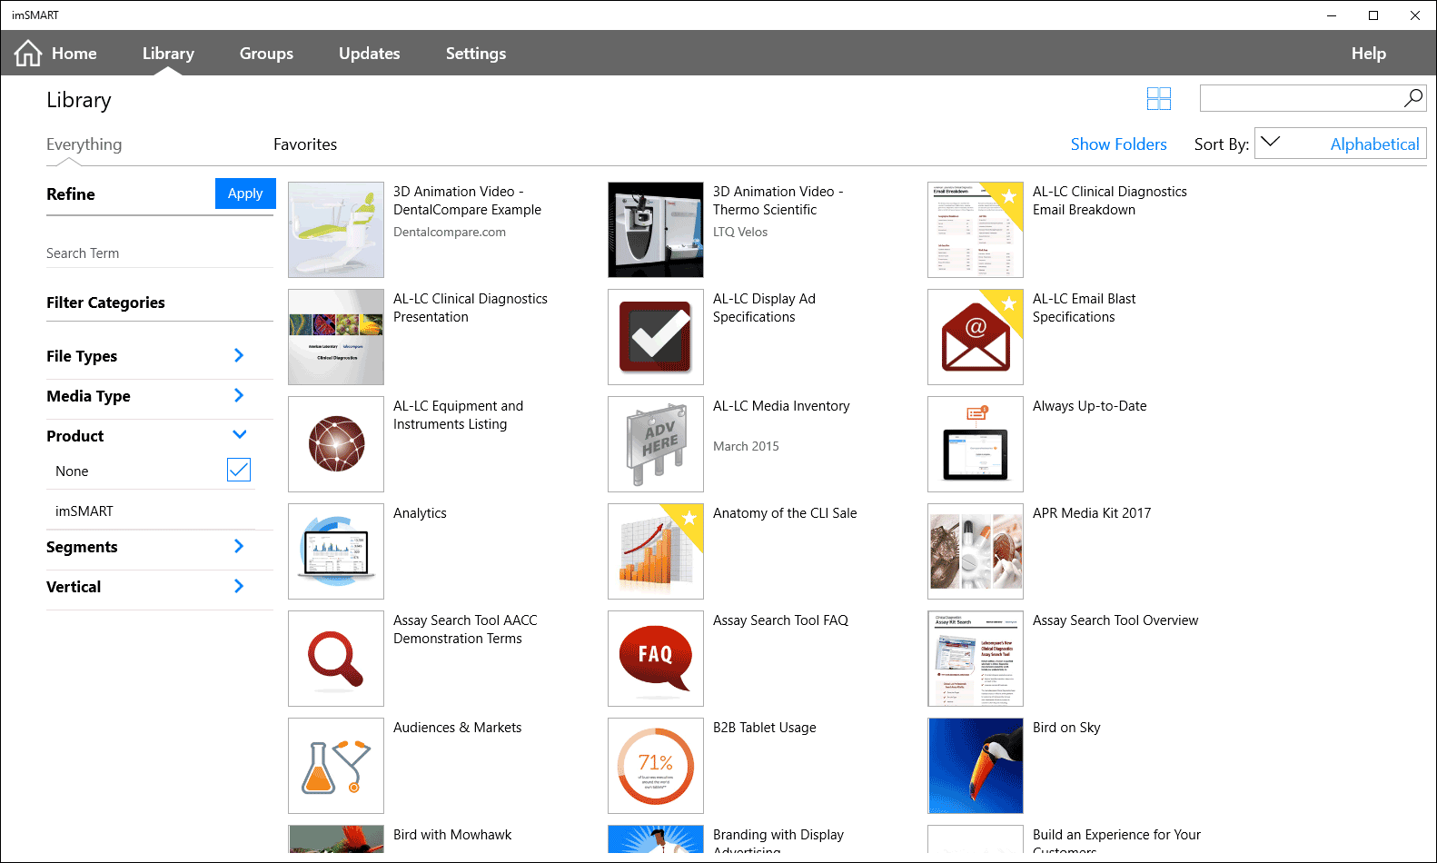Screen dimensions: 1437x863
Task: Expand the Vertical filter
Action: coord(239,586)
